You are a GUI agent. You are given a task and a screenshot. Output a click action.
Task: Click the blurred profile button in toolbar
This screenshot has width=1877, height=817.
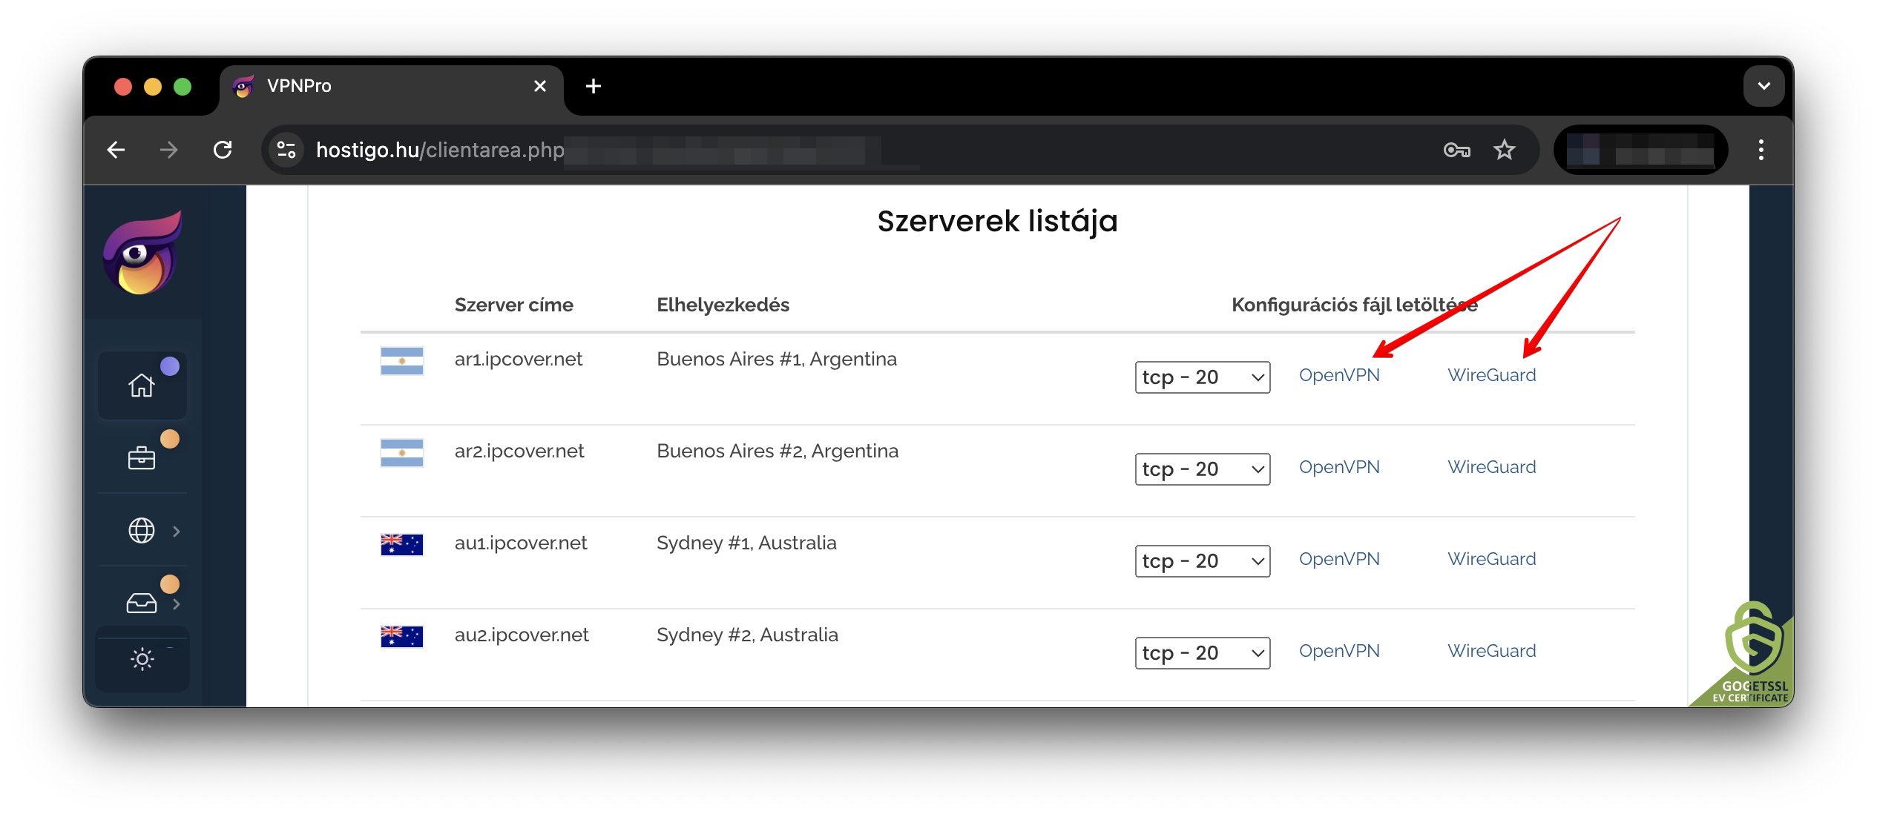coord(1640,150)
